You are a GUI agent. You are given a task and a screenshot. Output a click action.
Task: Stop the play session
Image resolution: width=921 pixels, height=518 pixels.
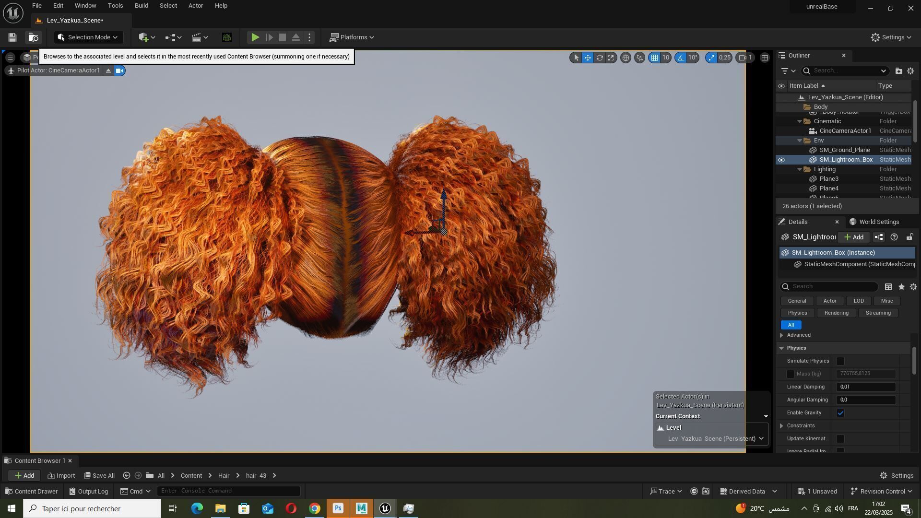coord(283,37)
